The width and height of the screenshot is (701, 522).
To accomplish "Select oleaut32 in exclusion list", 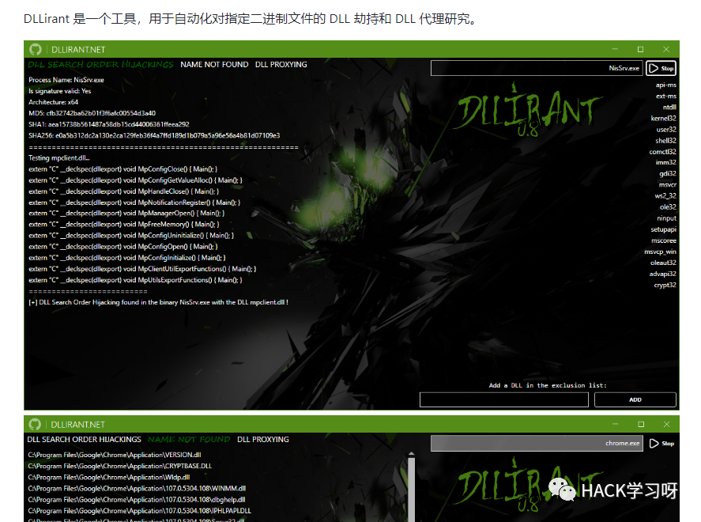I will (x=663, y=263).
